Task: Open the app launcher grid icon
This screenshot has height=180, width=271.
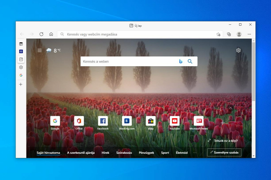Action: [x=39, y=50]
